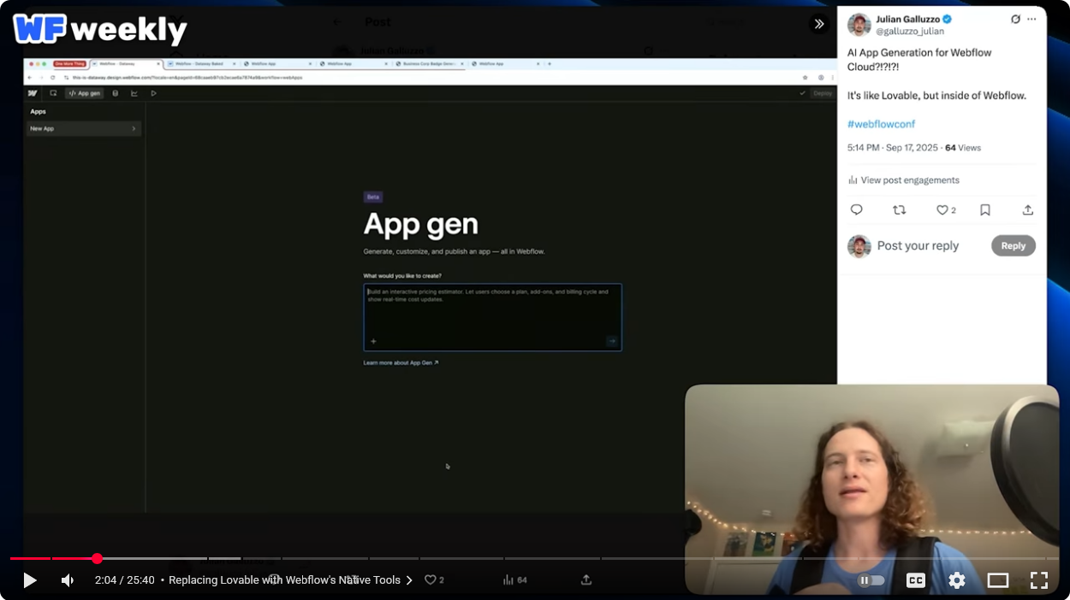Click the One More Thing red label

click(70, 63)
